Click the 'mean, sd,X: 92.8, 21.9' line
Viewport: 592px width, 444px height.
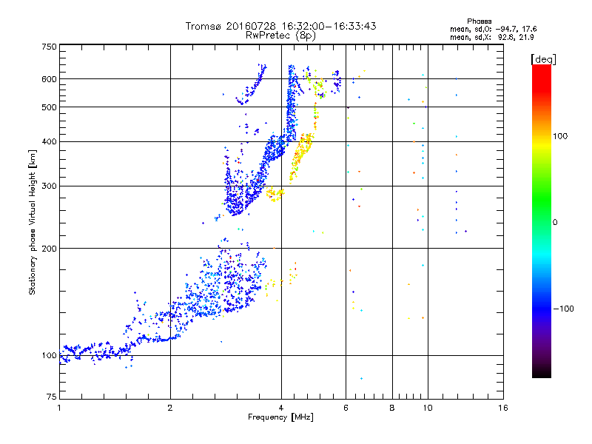[491, 38]
